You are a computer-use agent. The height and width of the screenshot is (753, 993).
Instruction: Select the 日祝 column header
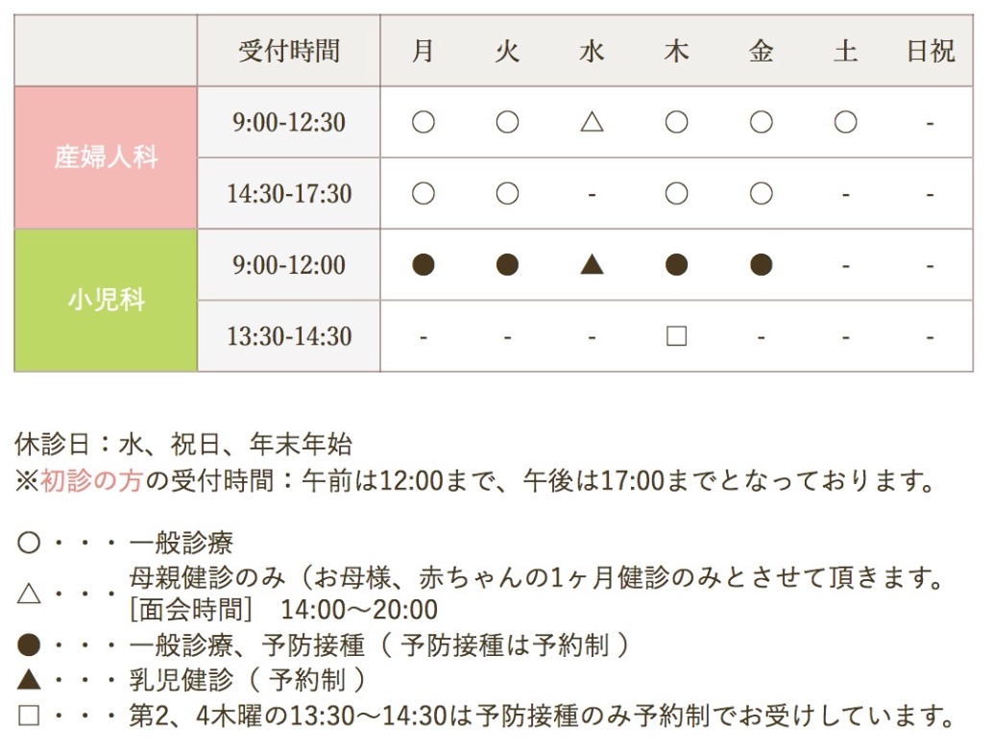930,51
